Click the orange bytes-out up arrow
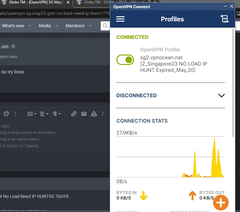Viewport: 240px width, 212px height. point(192,196)
